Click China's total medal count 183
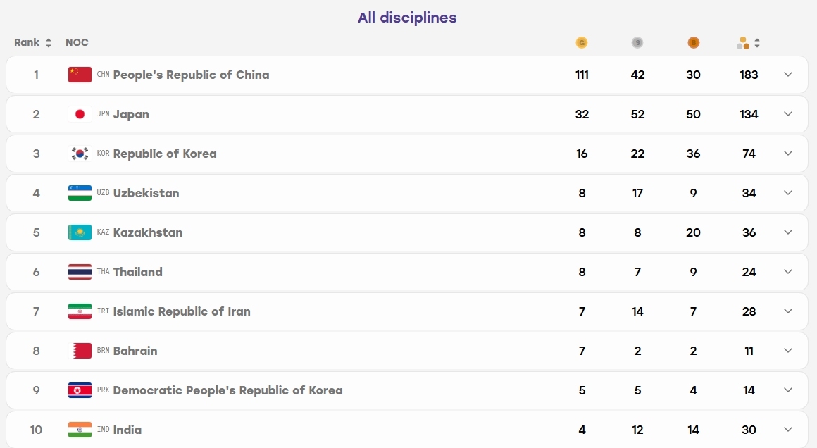The image size is (817, 448). pos(749,75)
